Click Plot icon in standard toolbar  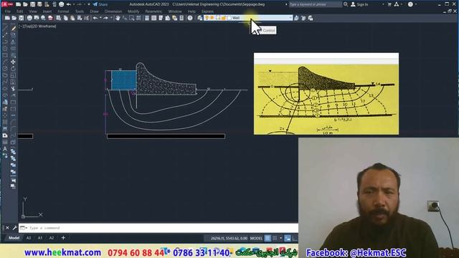pyautogui.click(x=29, y=18)
